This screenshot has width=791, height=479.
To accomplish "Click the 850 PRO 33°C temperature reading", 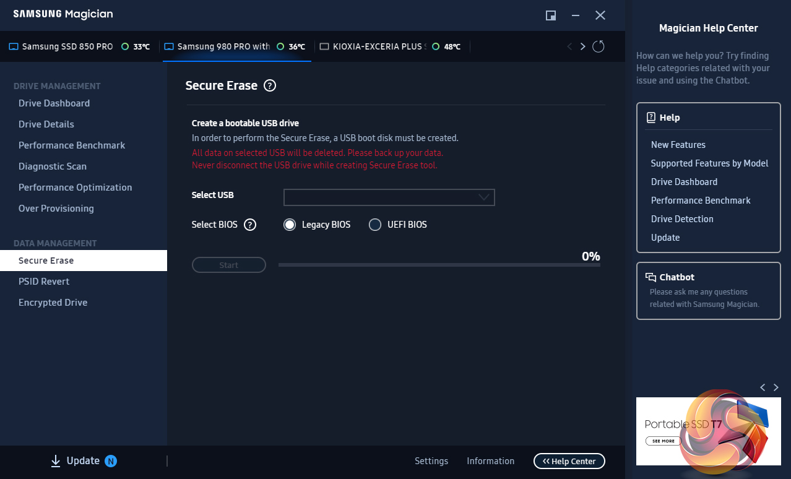I will coord(142,46).
